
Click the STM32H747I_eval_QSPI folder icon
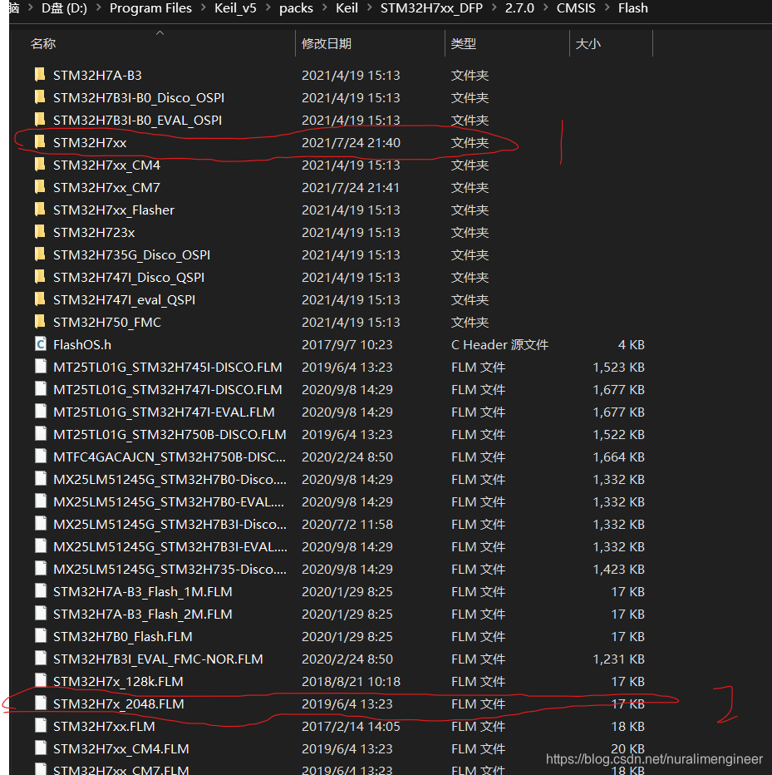click(x=40, y=299)
